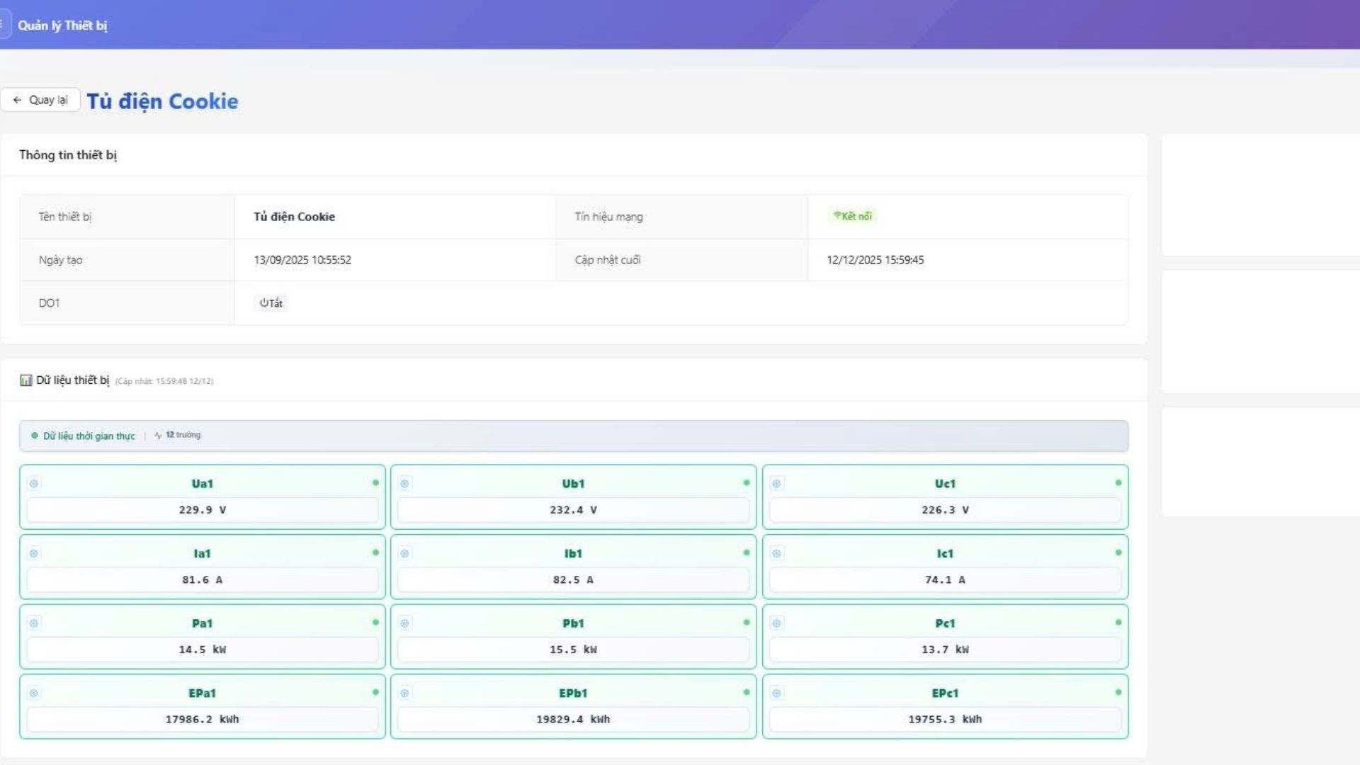
Task: Click the Ib1 card gear icon
Action: [404, 553]
